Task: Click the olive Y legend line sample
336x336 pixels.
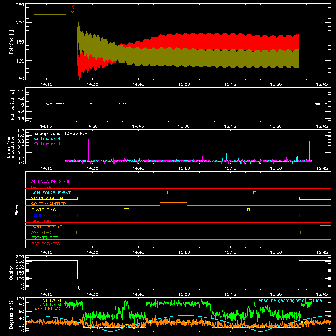Action: 50,15
